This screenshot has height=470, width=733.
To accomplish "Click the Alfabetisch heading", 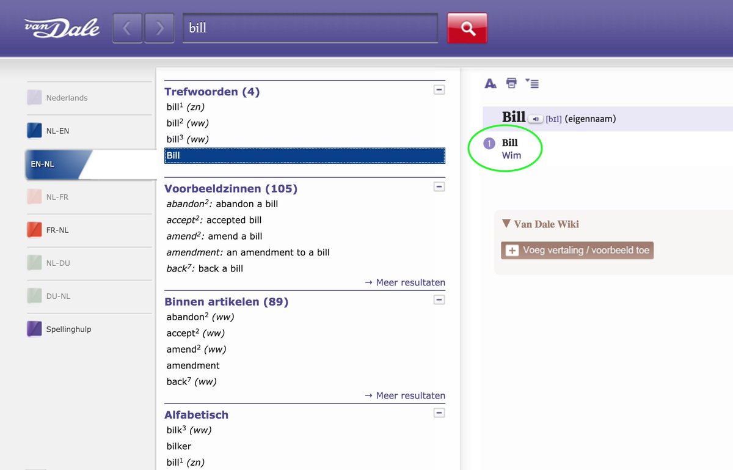I will pos(196,414).
